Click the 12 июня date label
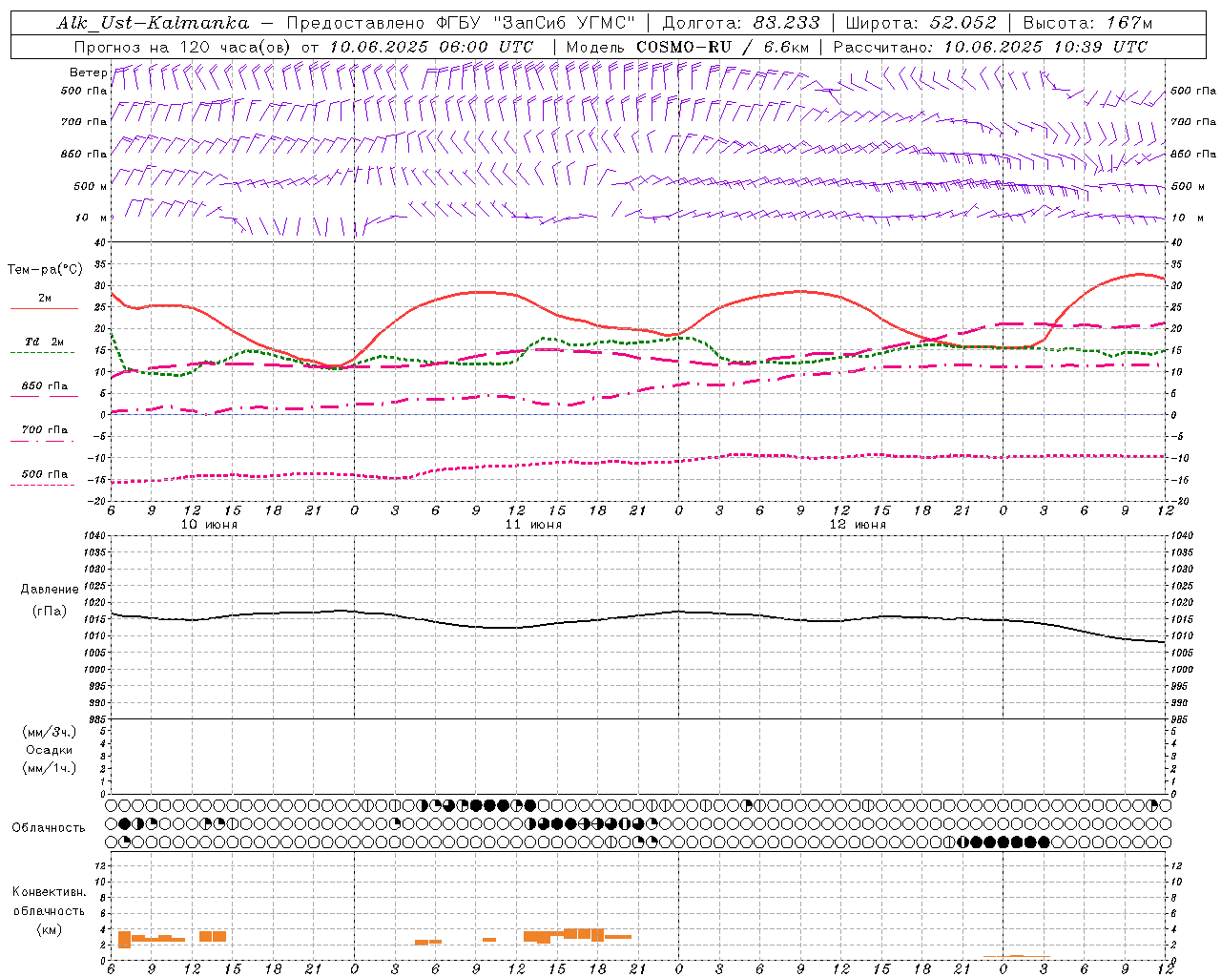 click(858, 525)
